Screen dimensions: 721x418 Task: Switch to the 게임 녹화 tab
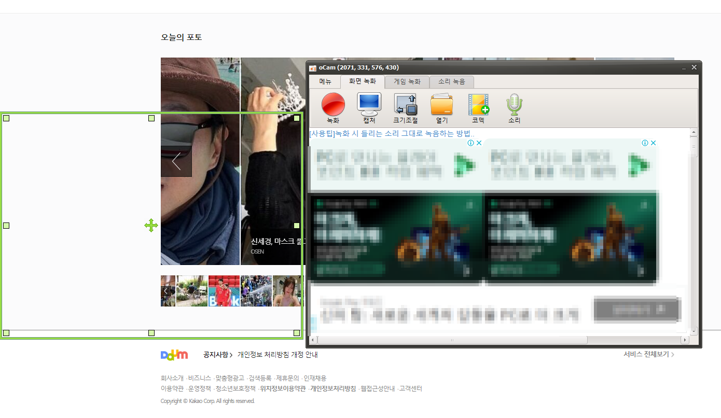point(407,81)
